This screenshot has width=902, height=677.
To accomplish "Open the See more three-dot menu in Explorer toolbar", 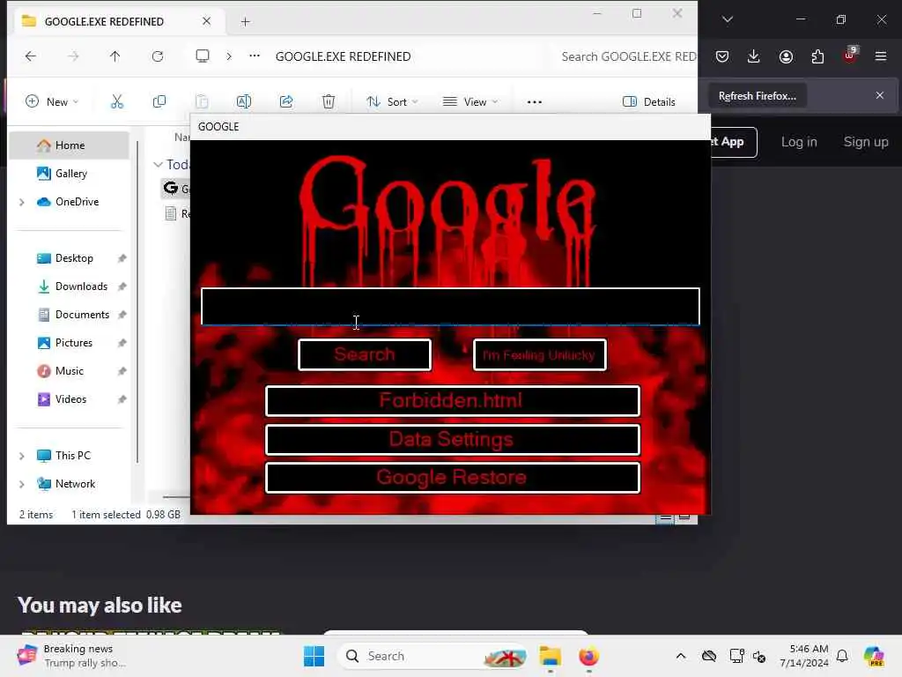I will point(535,102).
